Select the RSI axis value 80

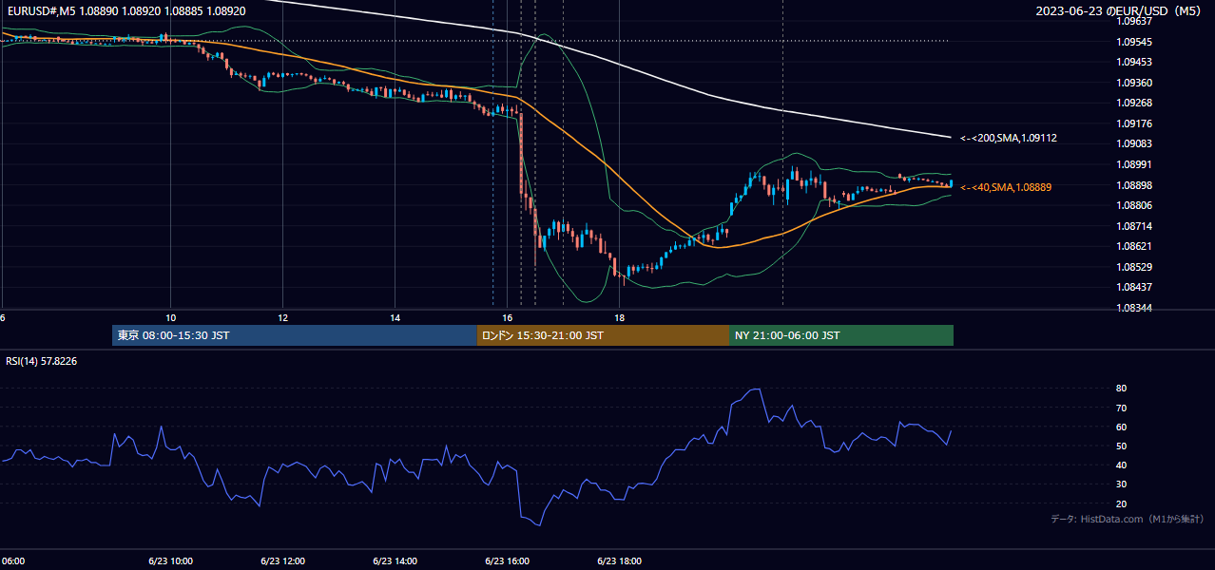[x=1122, y=389]
